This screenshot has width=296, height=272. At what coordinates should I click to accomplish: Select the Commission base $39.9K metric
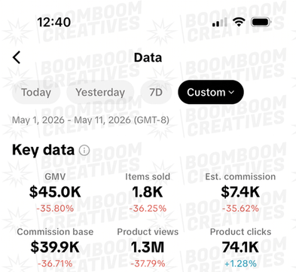[x=55, y=247]
